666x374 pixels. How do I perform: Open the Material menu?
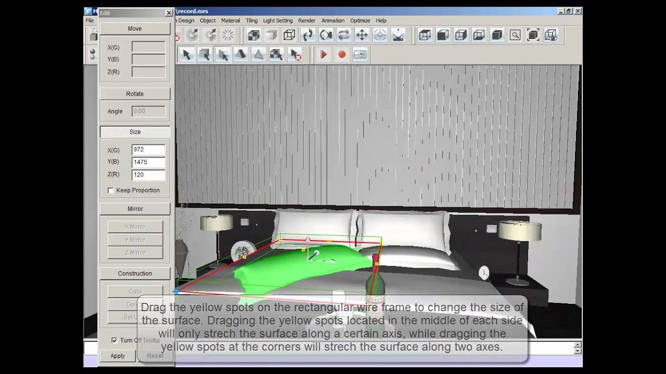(x=230, y=20)
